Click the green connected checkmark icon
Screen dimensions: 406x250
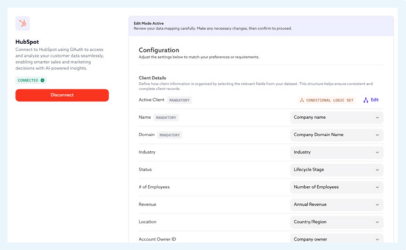pos(42,80)
